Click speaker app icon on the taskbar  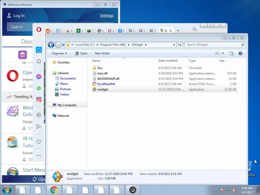click(133, 190)
